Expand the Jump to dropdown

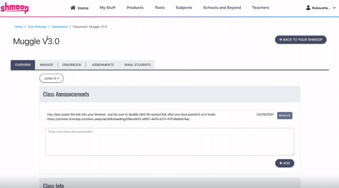(x=52, y=78)
